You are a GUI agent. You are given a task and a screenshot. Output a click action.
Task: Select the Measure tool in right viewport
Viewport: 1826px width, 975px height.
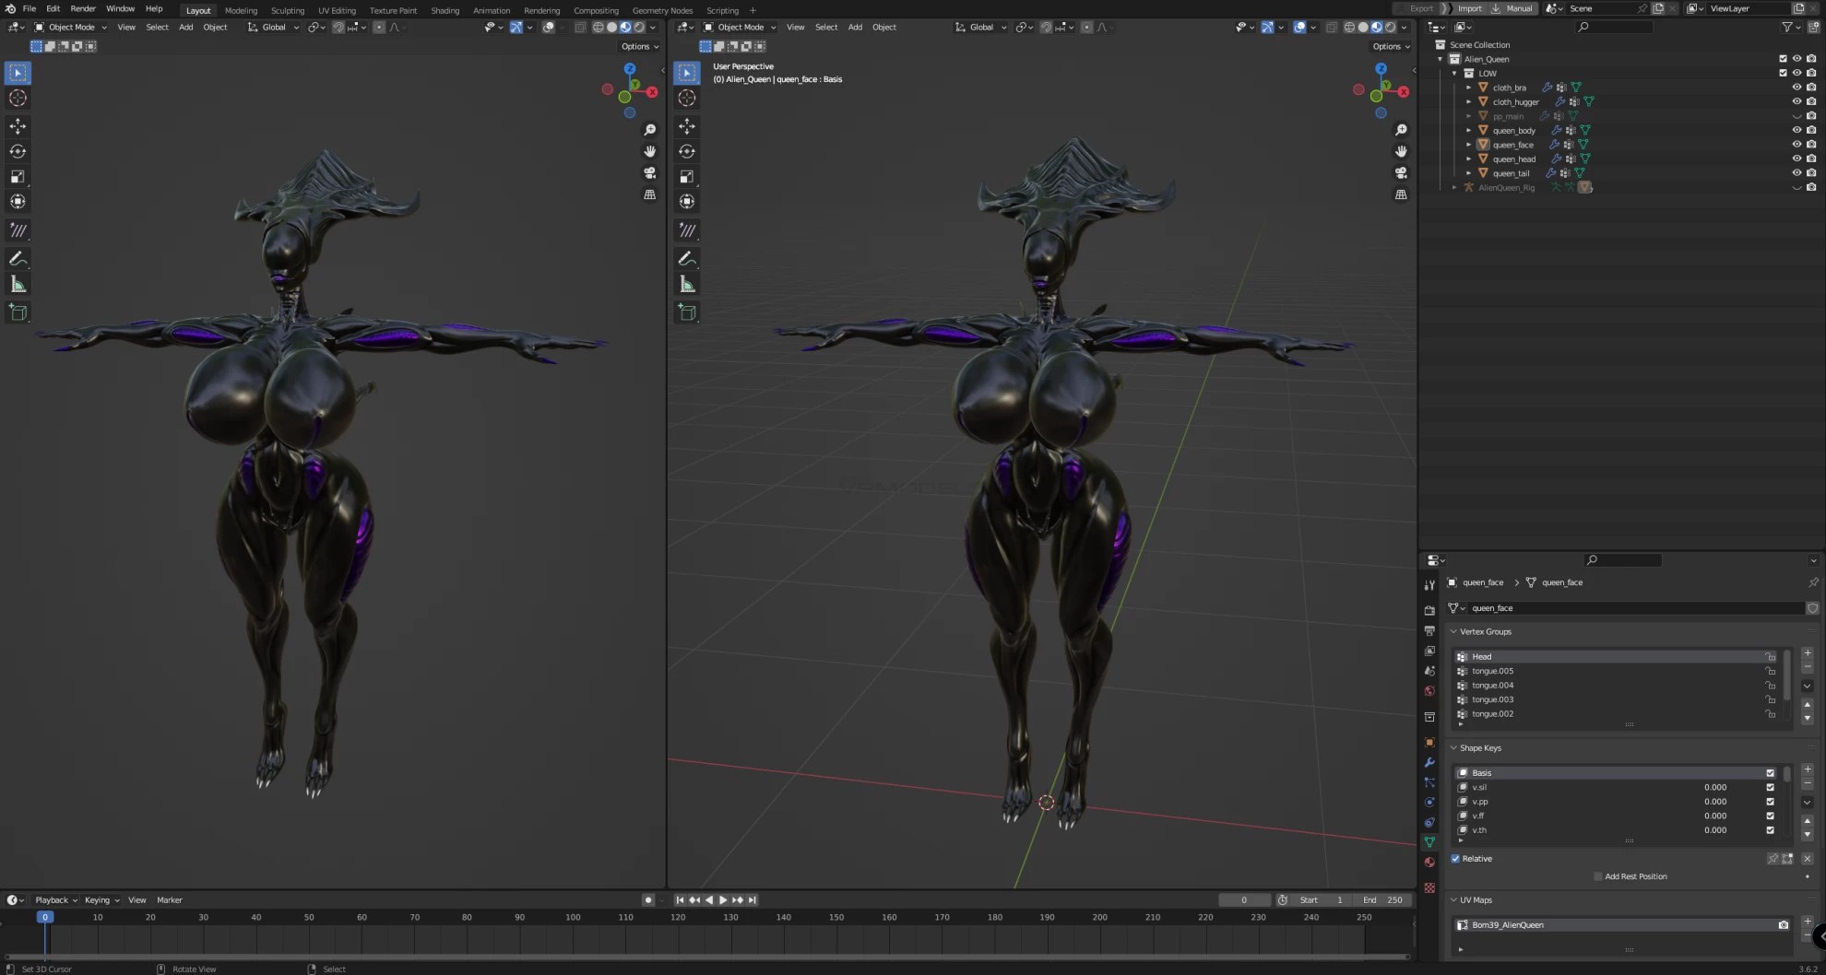[x=687, y=285]
